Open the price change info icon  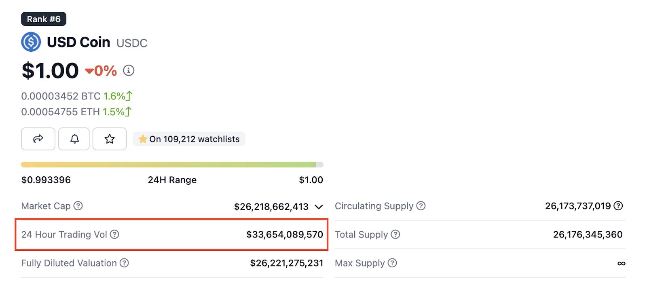click(129, 70)
